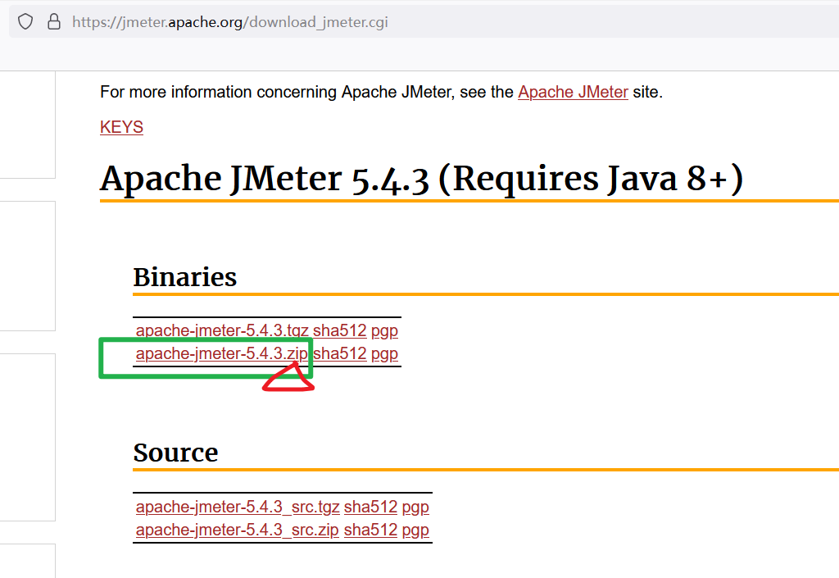
Task: Click the padlock site security icon
Action: pyautogui.click(x=54, y=21)
